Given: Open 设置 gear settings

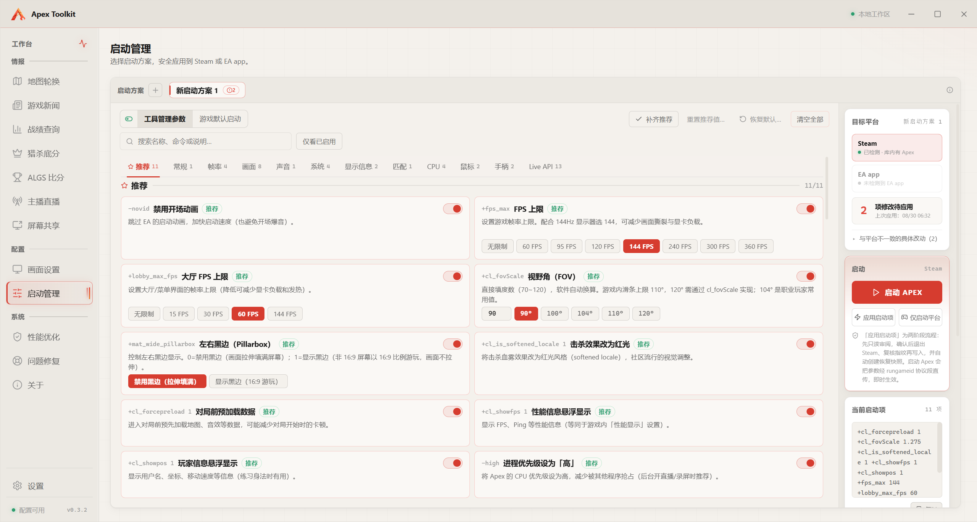Looking at the screenshot, I should (x=49, y=486).
